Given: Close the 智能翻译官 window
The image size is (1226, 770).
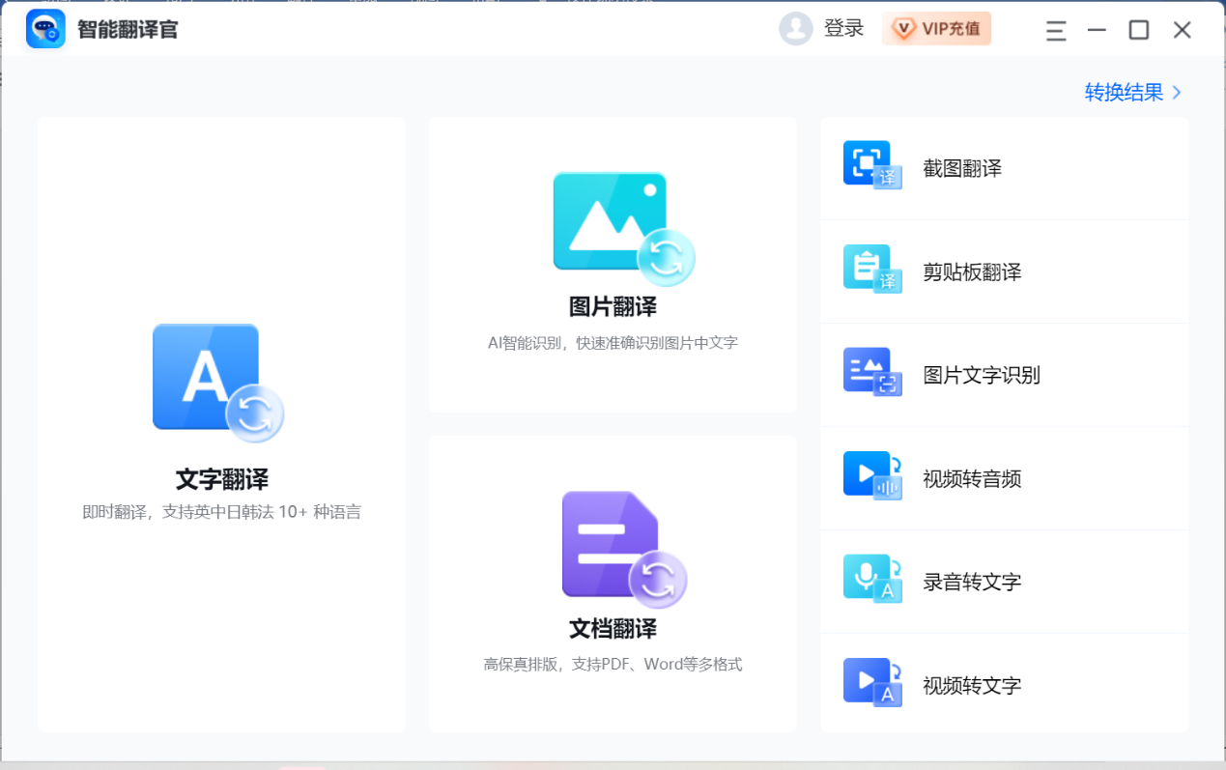Looking at the screenshot, I should [x=1182, y=30].
